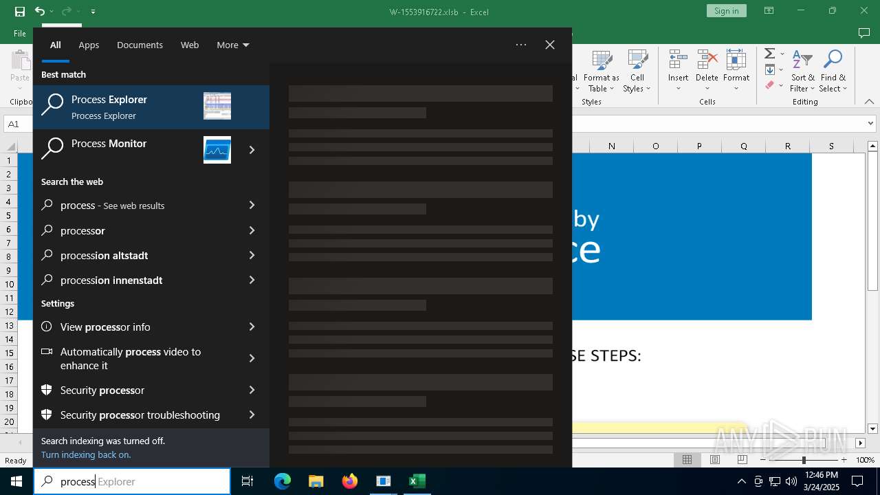Open Task View on taskbar

(247, 481)
